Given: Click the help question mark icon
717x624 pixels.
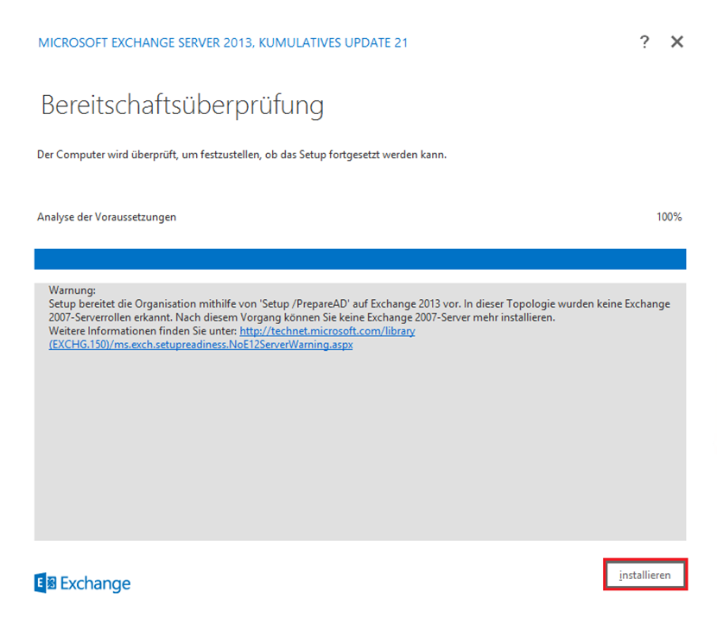Looking at the screenshot, I should (644, 42).
